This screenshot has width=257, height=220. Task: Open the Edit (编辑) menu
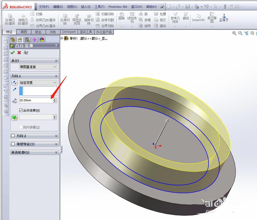click(58, 6)
